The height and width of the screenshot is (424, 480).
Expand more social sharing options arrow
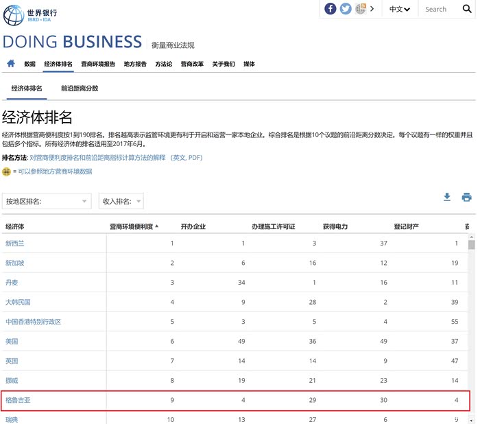pyautogui.click(x=372, y=9)
